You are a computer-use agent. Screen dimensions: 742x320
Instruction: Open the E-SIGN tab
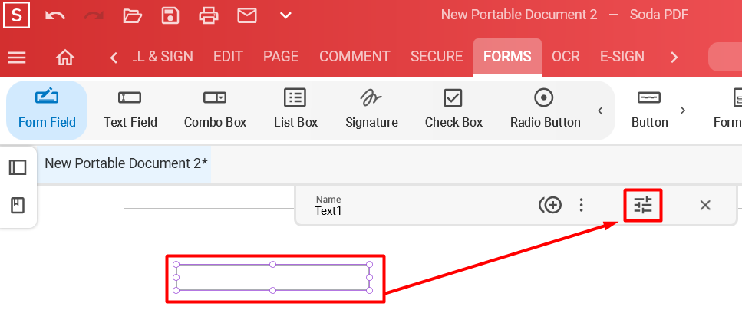click(x=622, y=57)
